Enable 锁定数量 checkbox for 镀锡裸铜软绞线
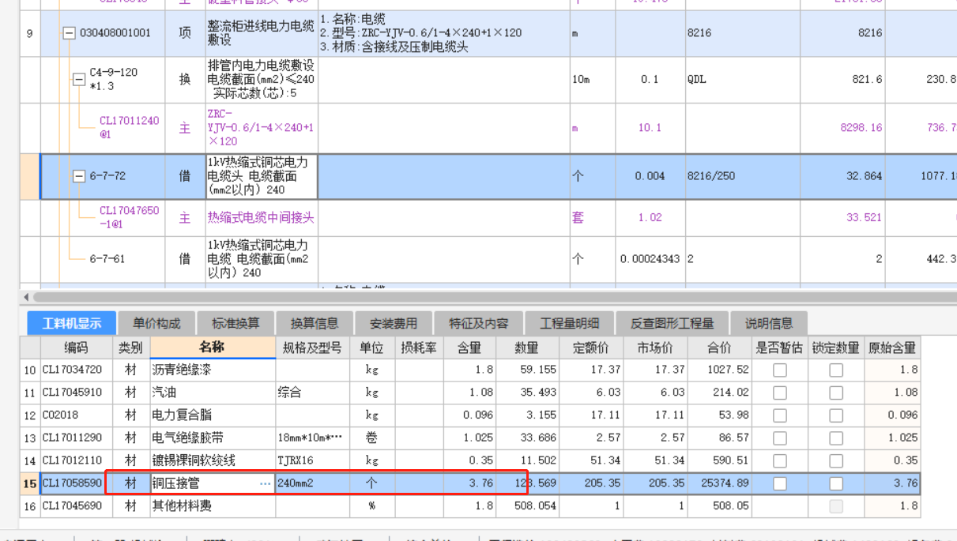The height and width of the screenshot is (541, 957). click(x=836, y=460)
